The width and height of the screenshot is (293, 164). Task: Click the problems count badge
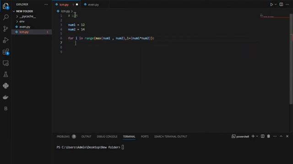coord(74,137)
